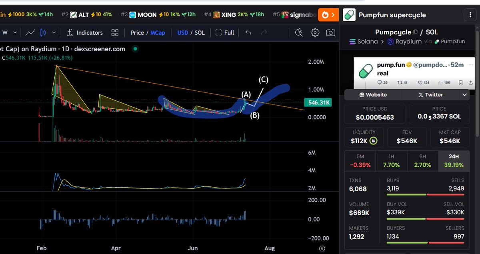Click the TXNS value 6,068

(358, 189)
